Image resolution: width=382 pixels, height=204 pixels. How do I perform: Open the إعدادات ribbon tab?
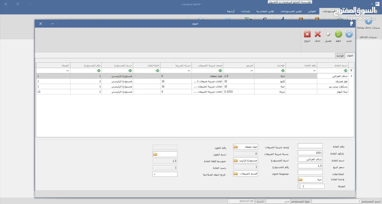(x=245, y=11)
